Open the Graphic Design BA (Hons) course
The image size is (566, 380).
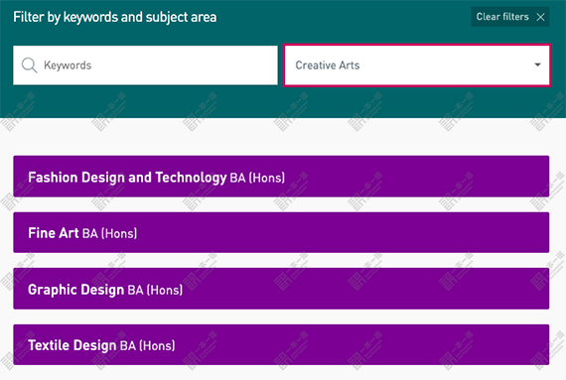coord(281,289)
